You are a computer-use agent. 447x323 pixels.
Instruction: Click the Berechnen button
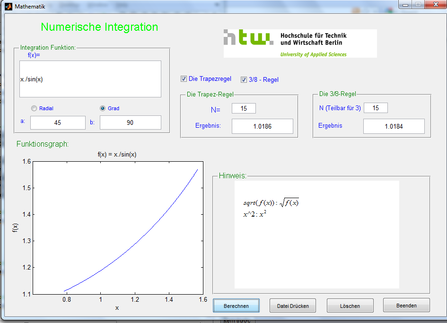237,306
